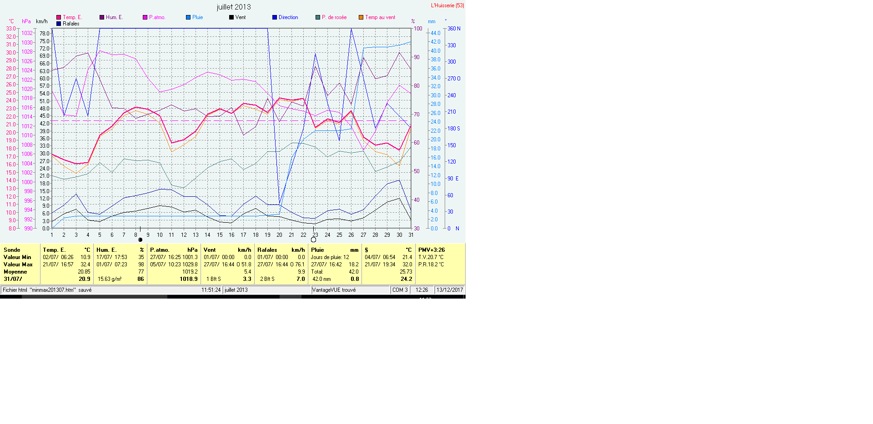Click the teal P. de rosée legend swatch
Viewport: 873px width, 424px height.
pos(318,17)
